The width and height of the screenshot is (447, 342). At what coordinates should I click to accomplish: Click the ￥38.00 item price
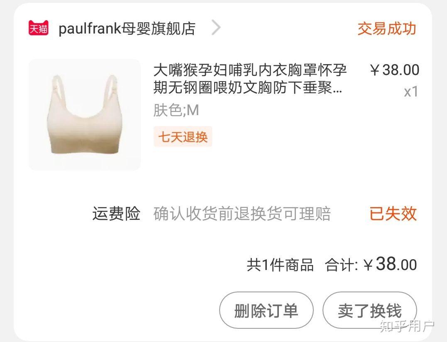tap(395, 70)
